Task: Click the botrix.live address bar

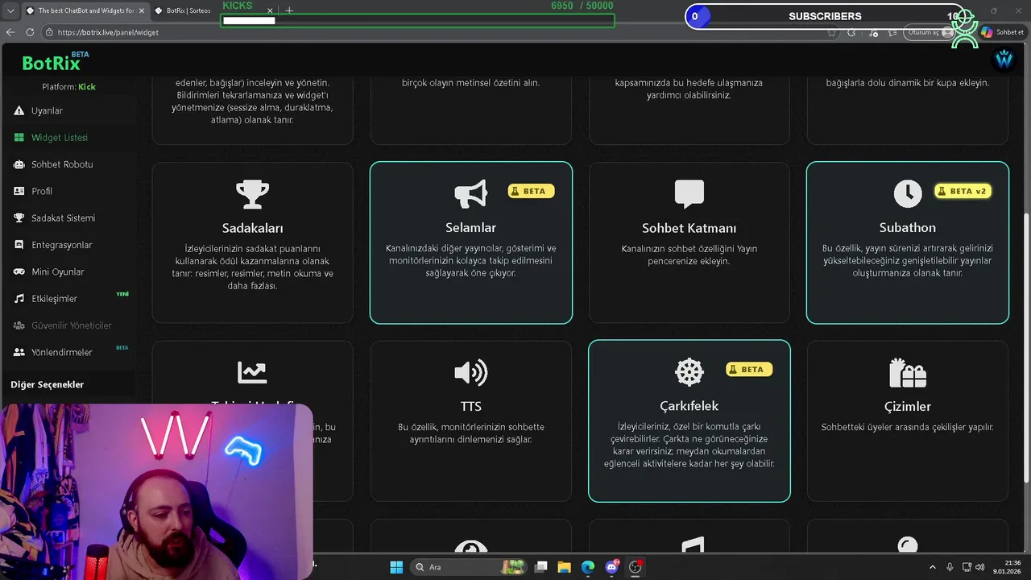Action: [x=435, y=32]
